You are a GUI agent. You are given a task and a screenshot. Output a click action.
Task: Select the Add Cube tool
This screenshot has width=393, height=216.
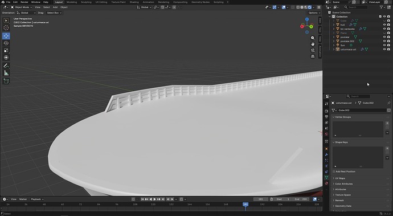pyautogui.click(x=6, y=81)
